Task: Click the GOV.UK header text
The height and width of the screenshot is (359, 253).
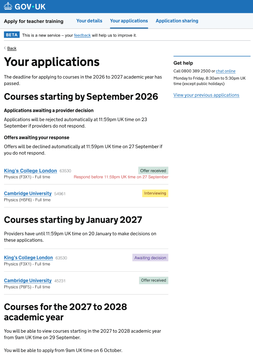Action: [30, 7]
